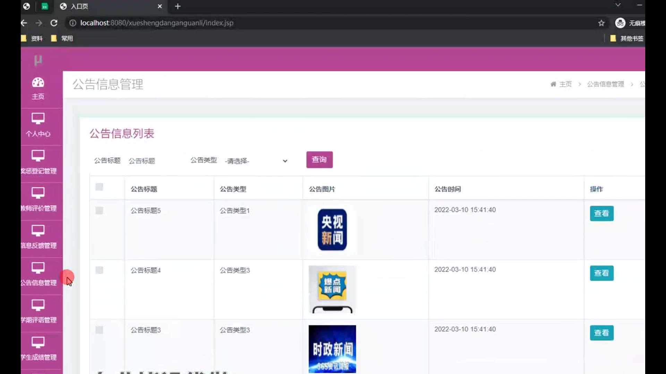The height and width of the screenshot is (374, 666).
Task: Bookmark page with the star icon
Action: tap(601, 23)
